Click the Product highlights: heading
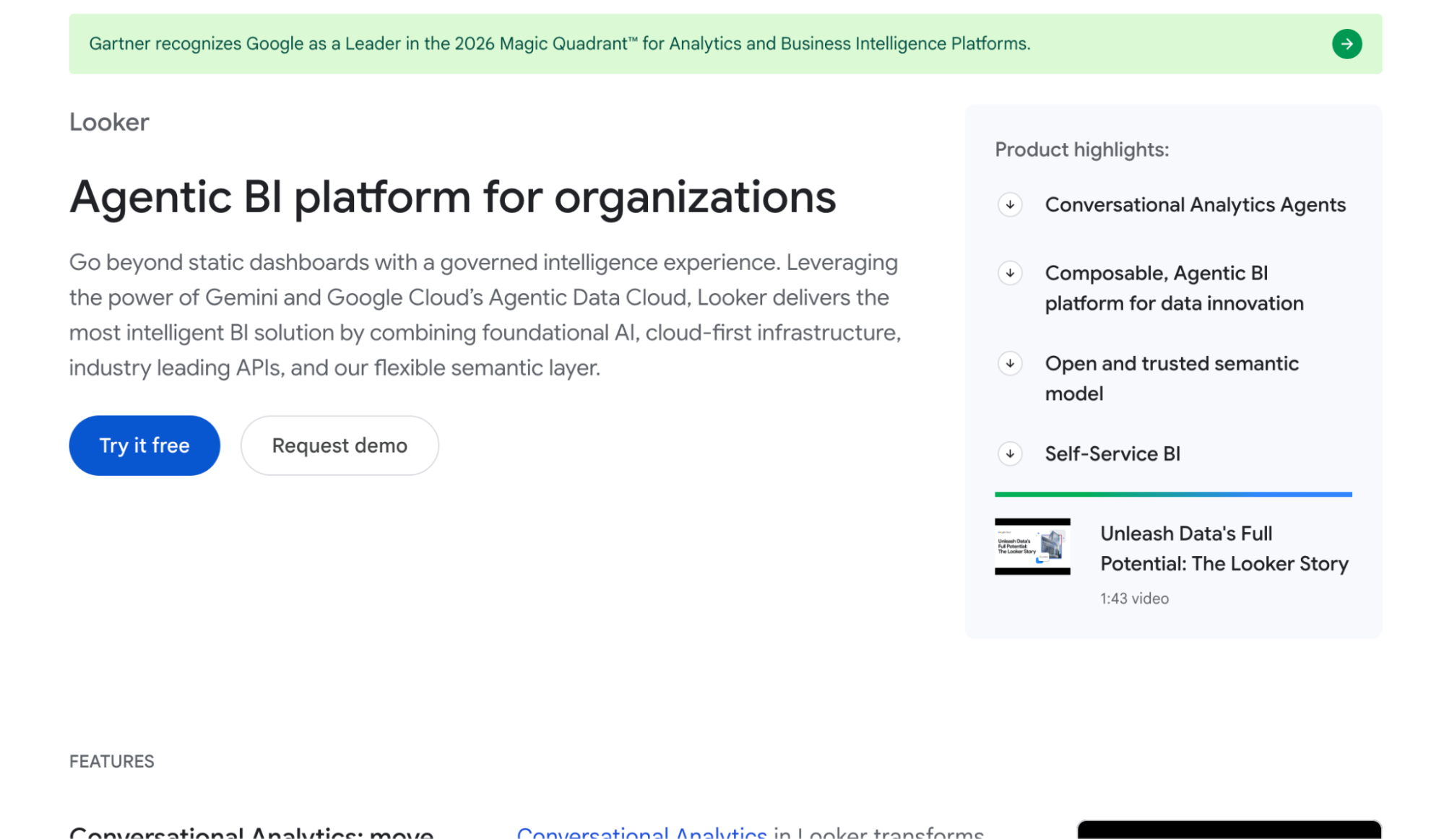The image size is (1444, 839). (1081, 149)
